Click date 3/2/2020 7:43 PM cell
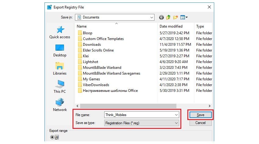 [x=173, y=68]
